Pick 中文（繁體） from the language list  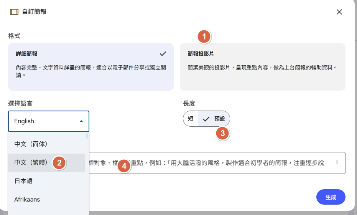pyautogui.click(x=31, y=162)
